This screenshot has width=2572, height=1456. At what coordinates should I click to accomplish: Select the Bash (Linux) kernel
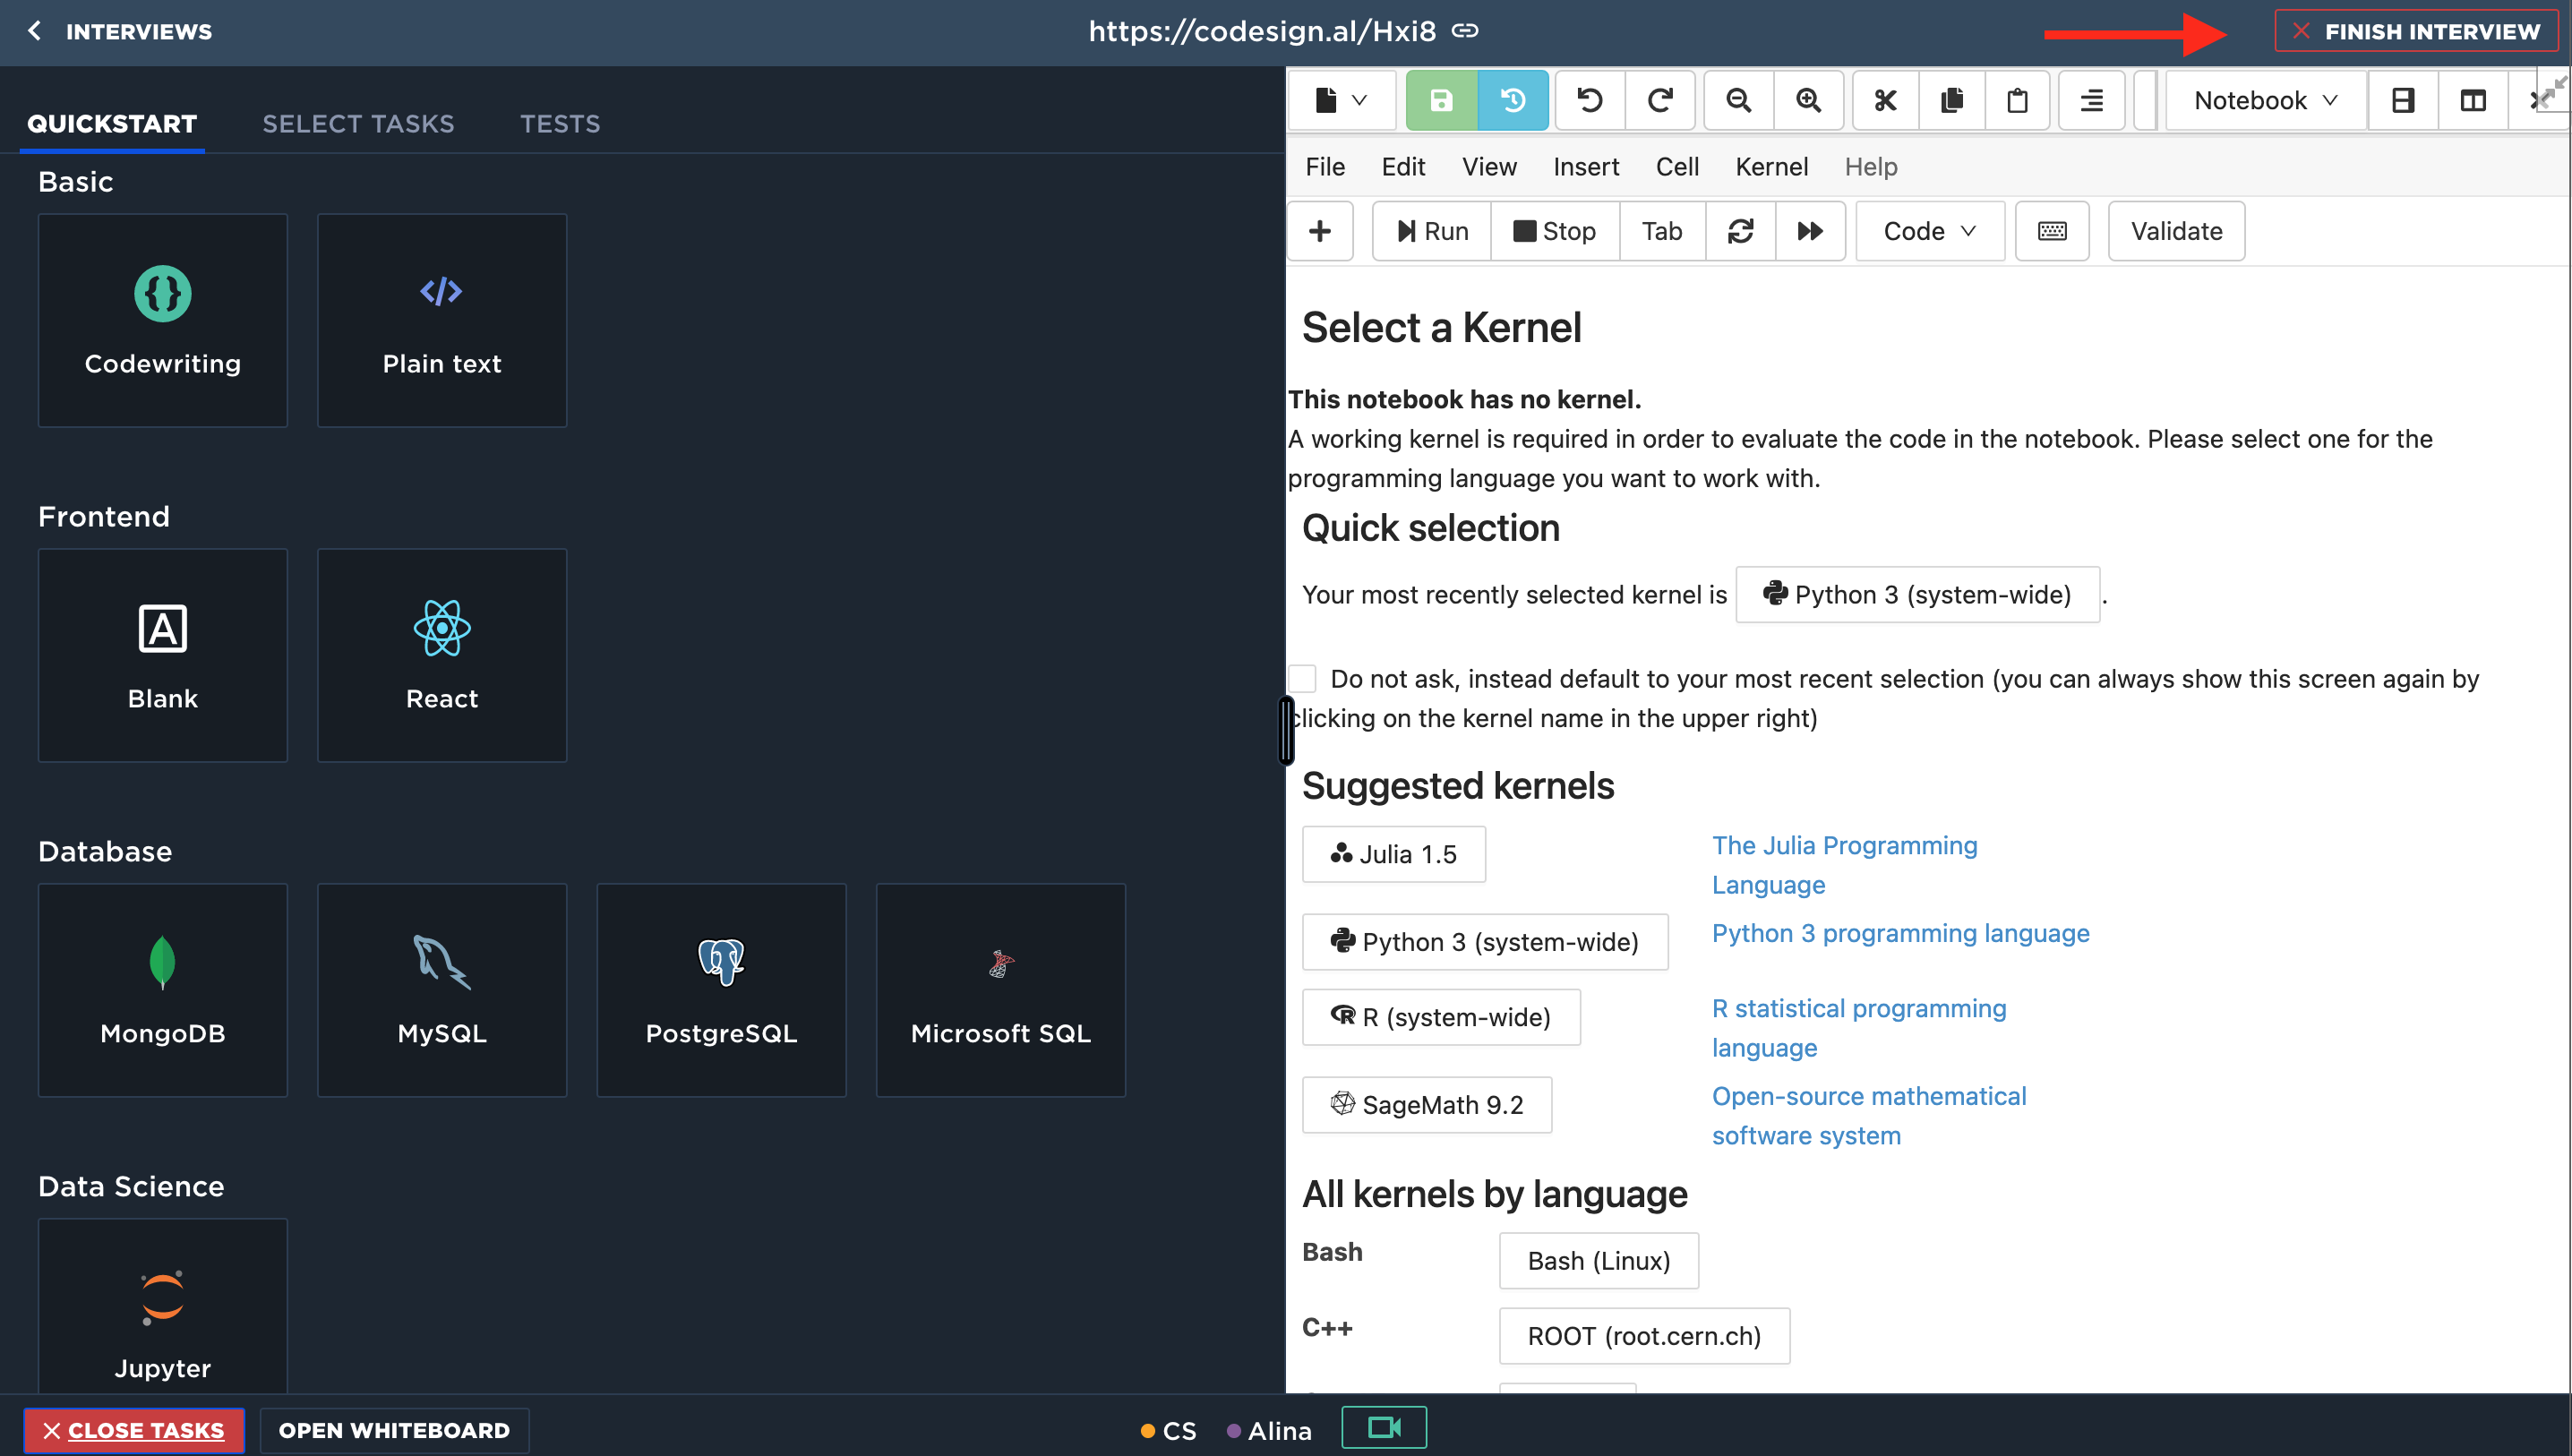tap(1598, 1261)
